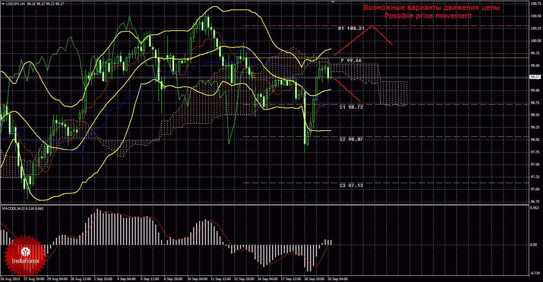Screen dimensions: 543x282
Task: Click the P 99.66 pivot label
Action: click(351, 60)
